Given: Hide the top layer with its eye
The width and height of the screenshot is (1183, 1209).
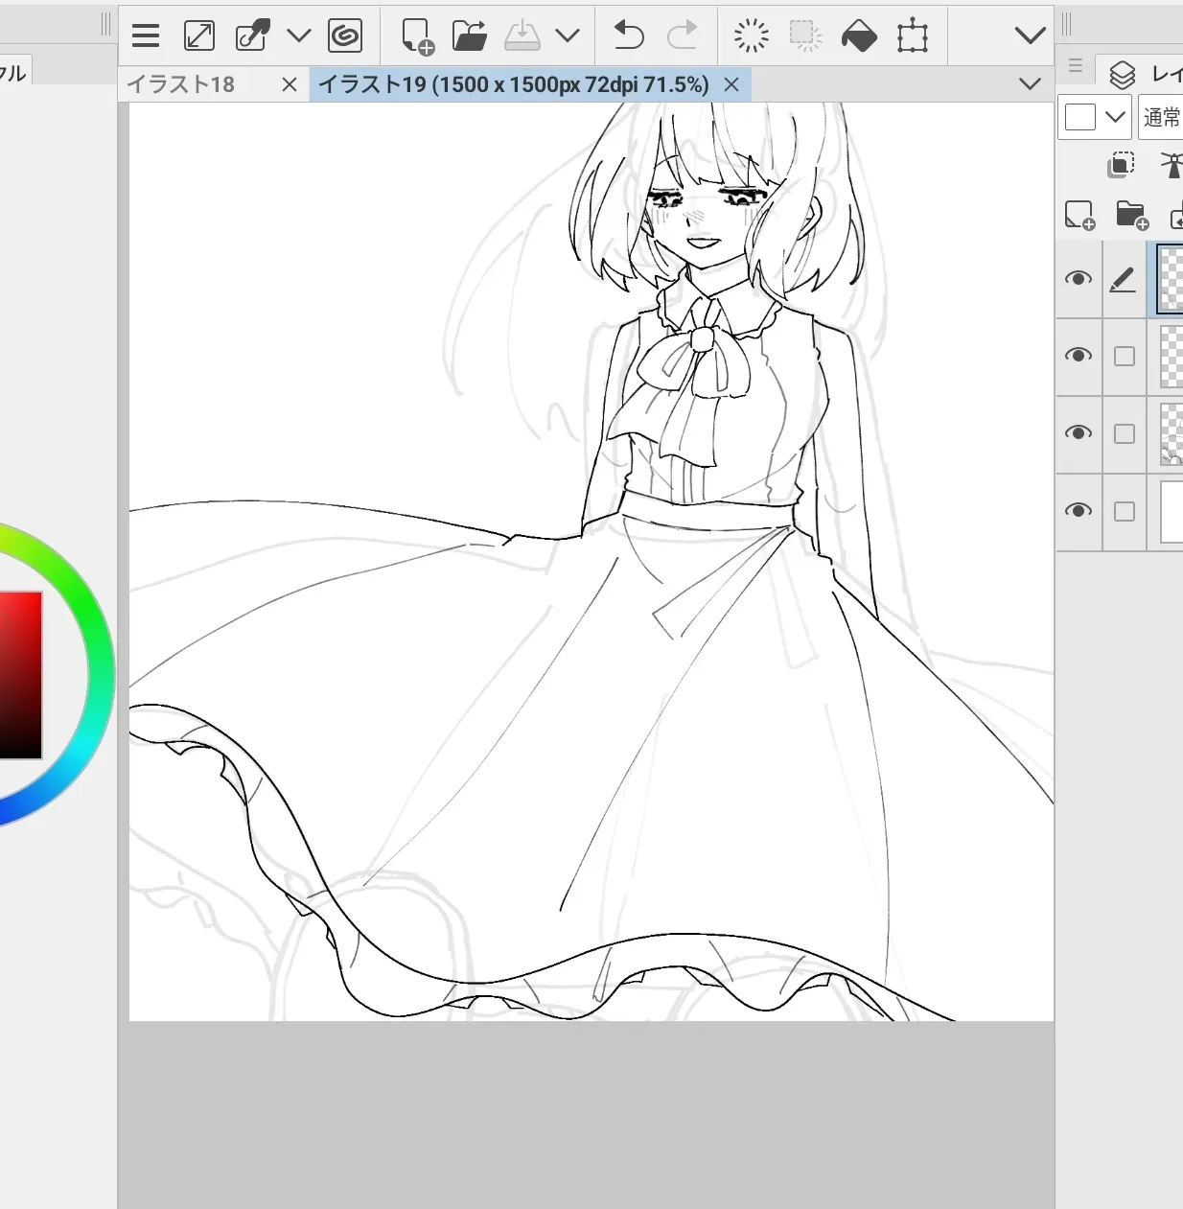Looking at the screenshot, I should click(x=1079, y=279).
